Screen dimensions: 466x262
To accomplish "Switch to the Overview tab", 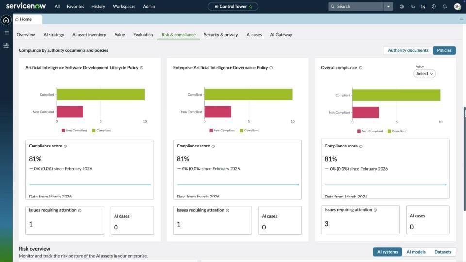I will pos(26,35).
